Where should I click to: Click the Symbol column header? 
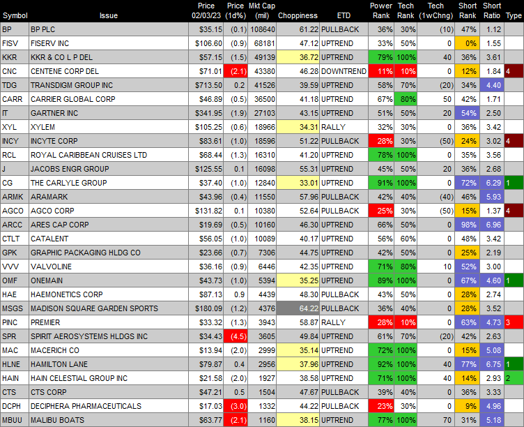point(15,16)
